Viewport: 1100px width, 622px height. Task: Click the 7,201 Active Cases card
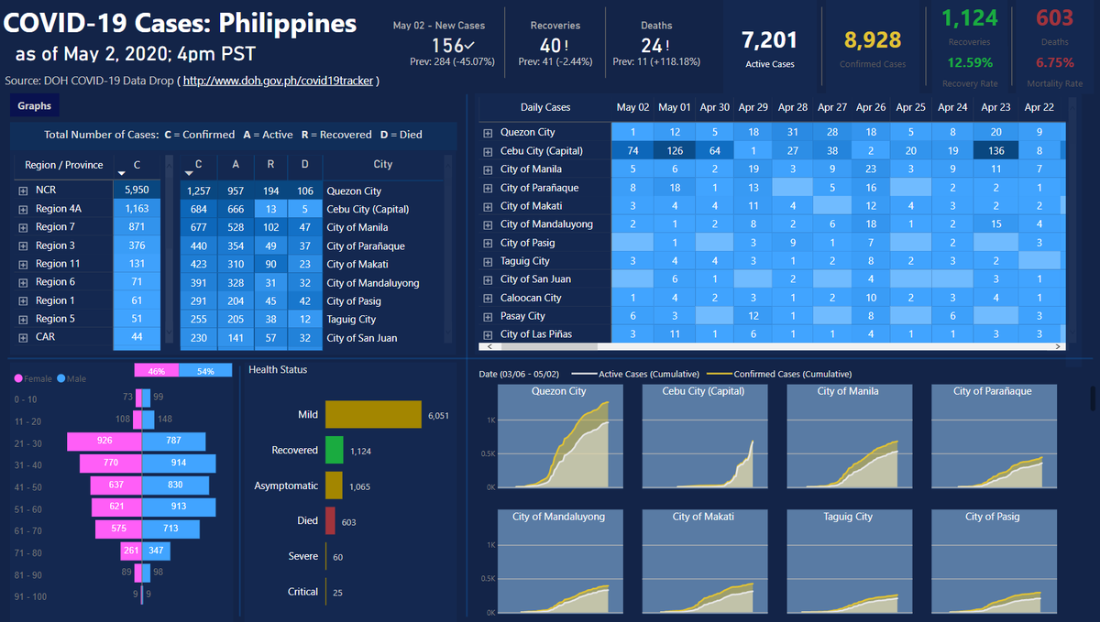(769, 49)
